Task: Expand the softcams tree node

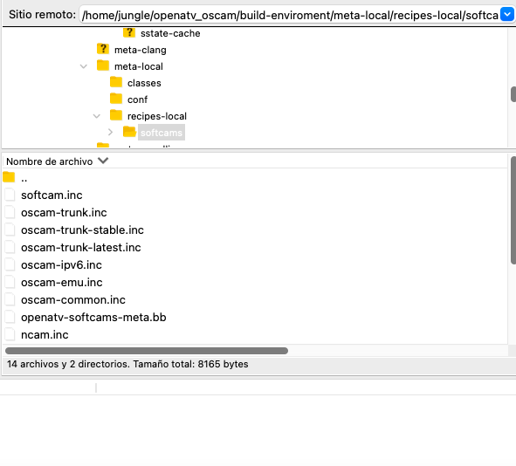Action: coord(111,132)
